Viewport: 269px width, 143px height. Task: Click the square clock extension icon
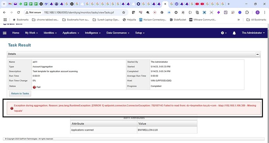(x=226, y=12)
